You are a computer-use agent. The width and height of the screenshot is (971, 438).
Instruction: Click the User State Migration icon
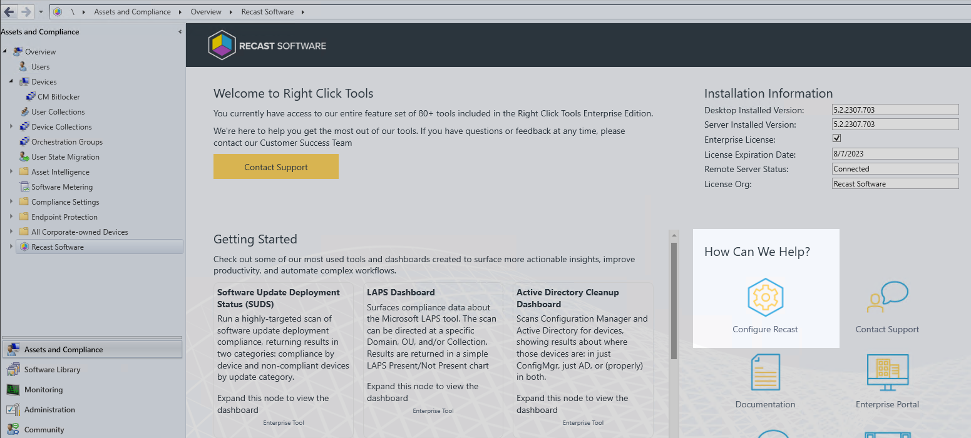click(24, 157)
